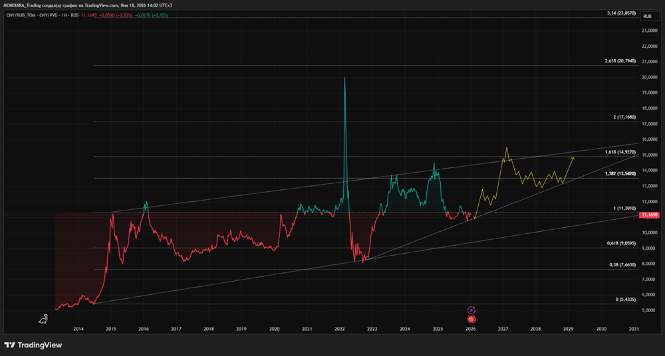Click the yellow forecast arrow tip near 2029
665x356 pixels.
pos(573,157)
